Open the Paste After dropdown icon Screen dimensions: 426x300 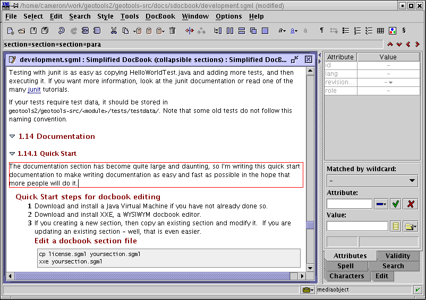click(x=160, y=31)
